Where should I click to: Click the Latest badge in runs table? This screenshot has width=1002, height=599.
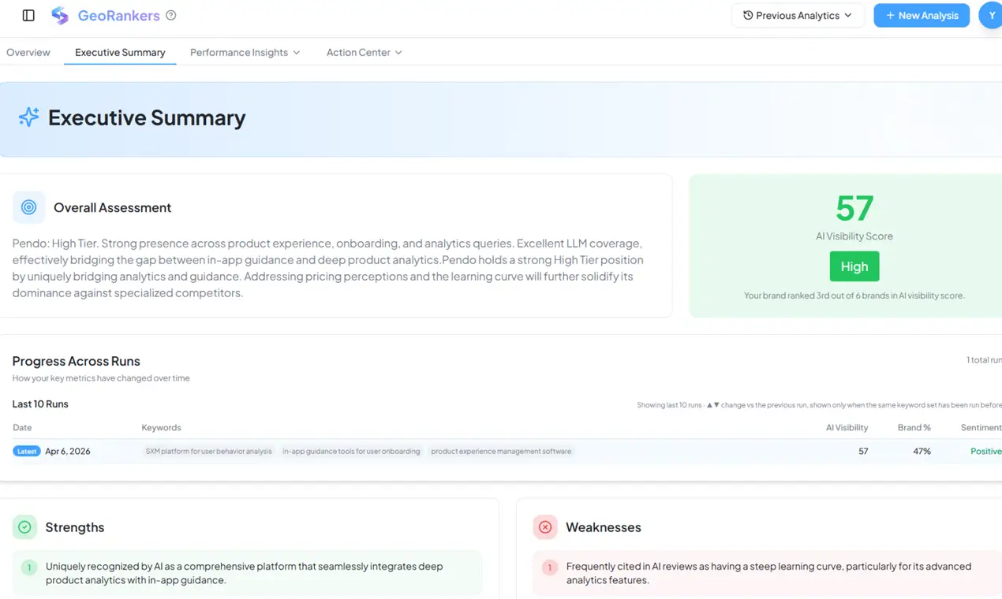27,452
